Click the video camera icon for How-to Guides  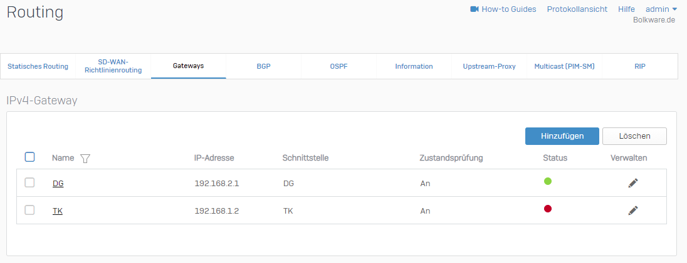click(x=475, y=9)
